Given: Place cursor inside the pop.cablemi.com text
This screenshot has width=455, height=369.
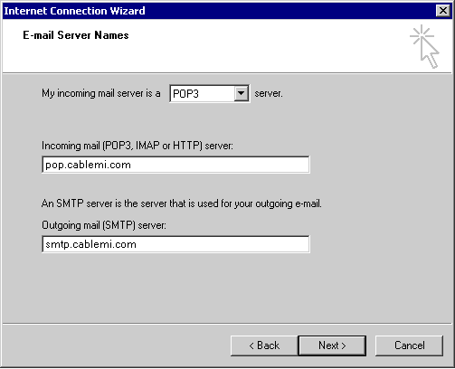Looking at the screenshot, I should [x=88, y=165].
